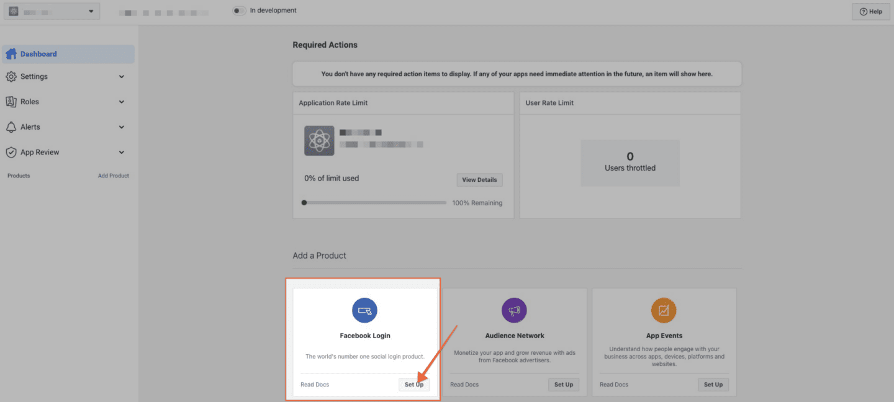The image size is (894, 402).
Task: Expand the Alerts section chevron
Action: [122, 127]
